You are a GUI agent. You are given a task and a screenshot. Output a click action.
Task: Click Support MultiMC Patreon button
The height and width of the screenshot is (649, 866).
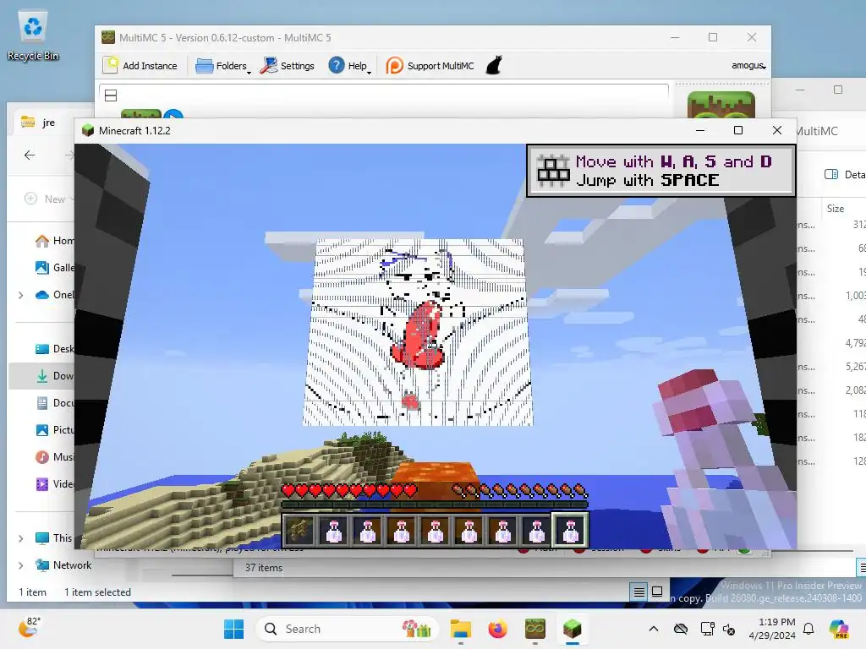[430, 66]
